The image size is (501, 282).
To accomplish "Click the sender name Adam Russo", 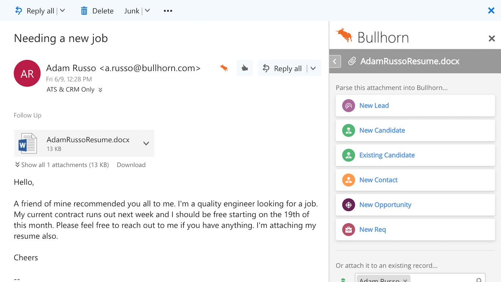I will (x=71, y=68).
